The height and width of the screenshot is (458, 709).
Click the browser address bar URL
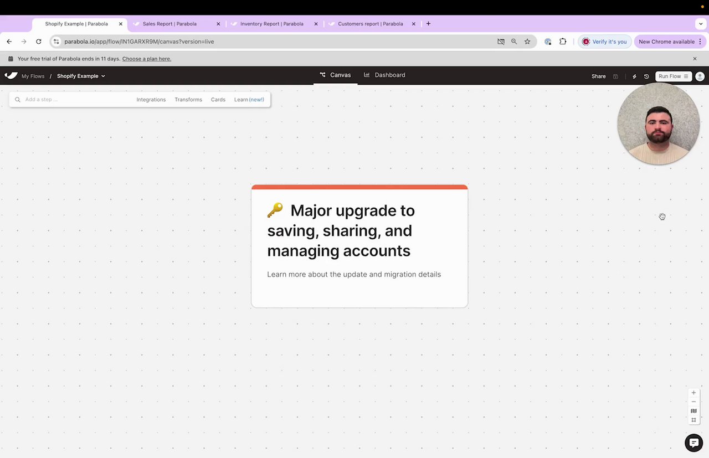[139, 42]
